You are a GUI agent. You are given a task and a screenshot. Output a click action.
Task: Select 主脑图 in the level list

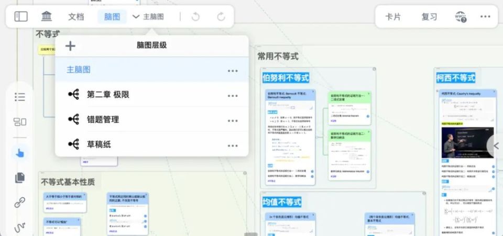click(x=152, y=70)
